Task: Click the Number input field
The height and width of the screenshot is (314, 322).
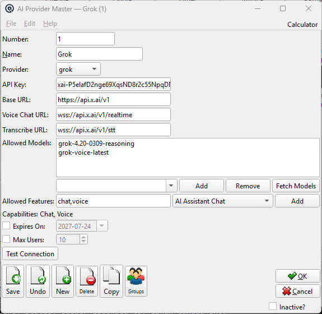Action: (85, 39)
